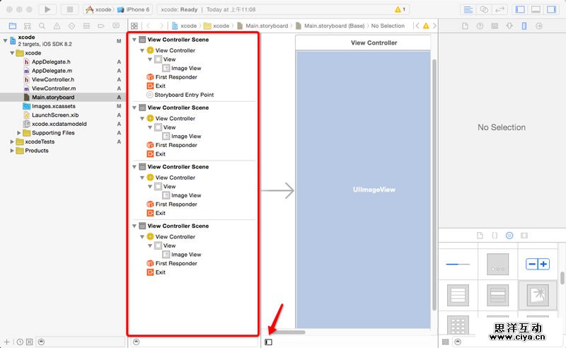Viewport: 566px width, 348px height.
Task: Click the yellow warning indicator in status bar
Action: coord(400,9)
